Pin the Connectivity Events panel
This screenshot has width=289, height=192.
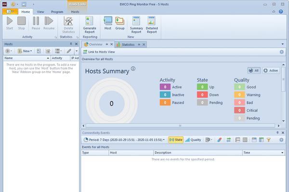pyautogui.click(x=277, y=133)
